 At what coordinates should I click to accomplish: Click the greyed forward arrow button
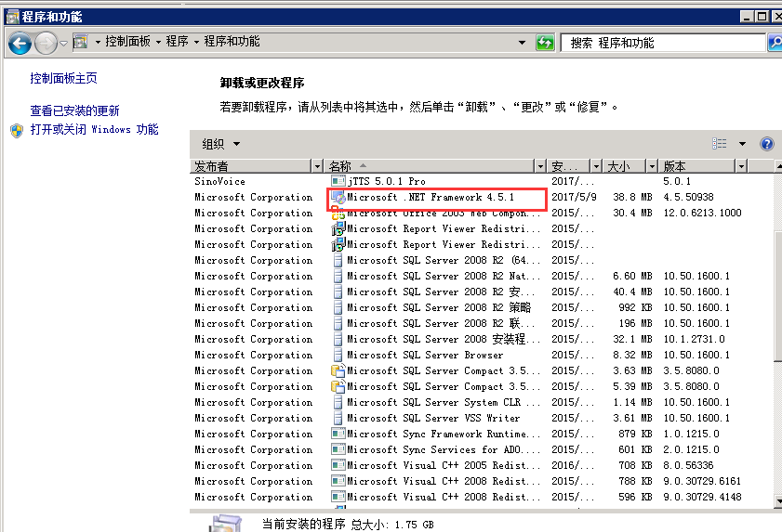pos(46,44)
